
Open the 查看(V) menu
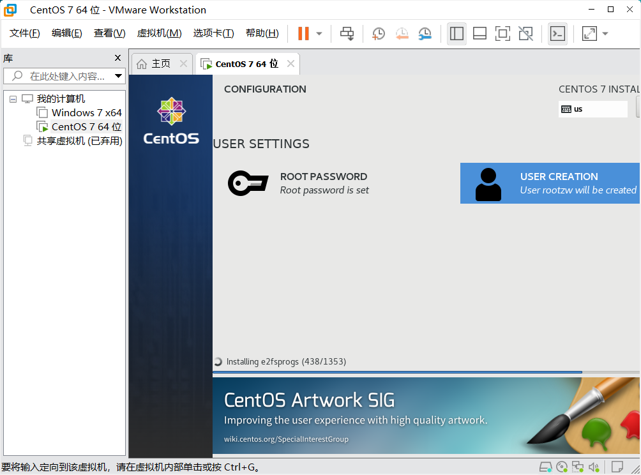(109, 33)
